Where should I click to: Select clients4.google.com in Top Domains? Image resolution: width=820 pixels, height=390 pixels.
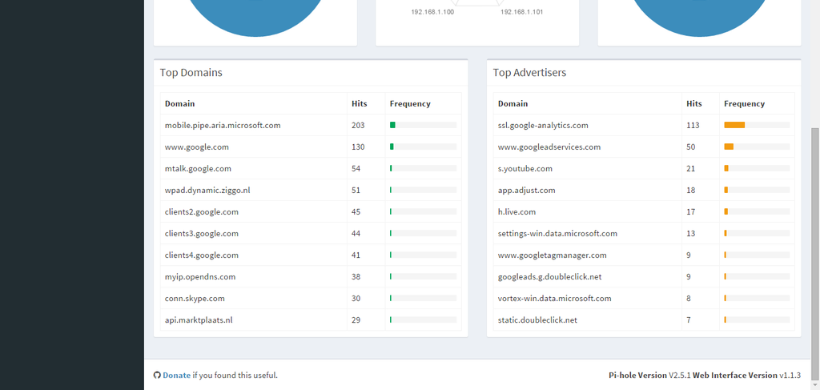[201, 255]
